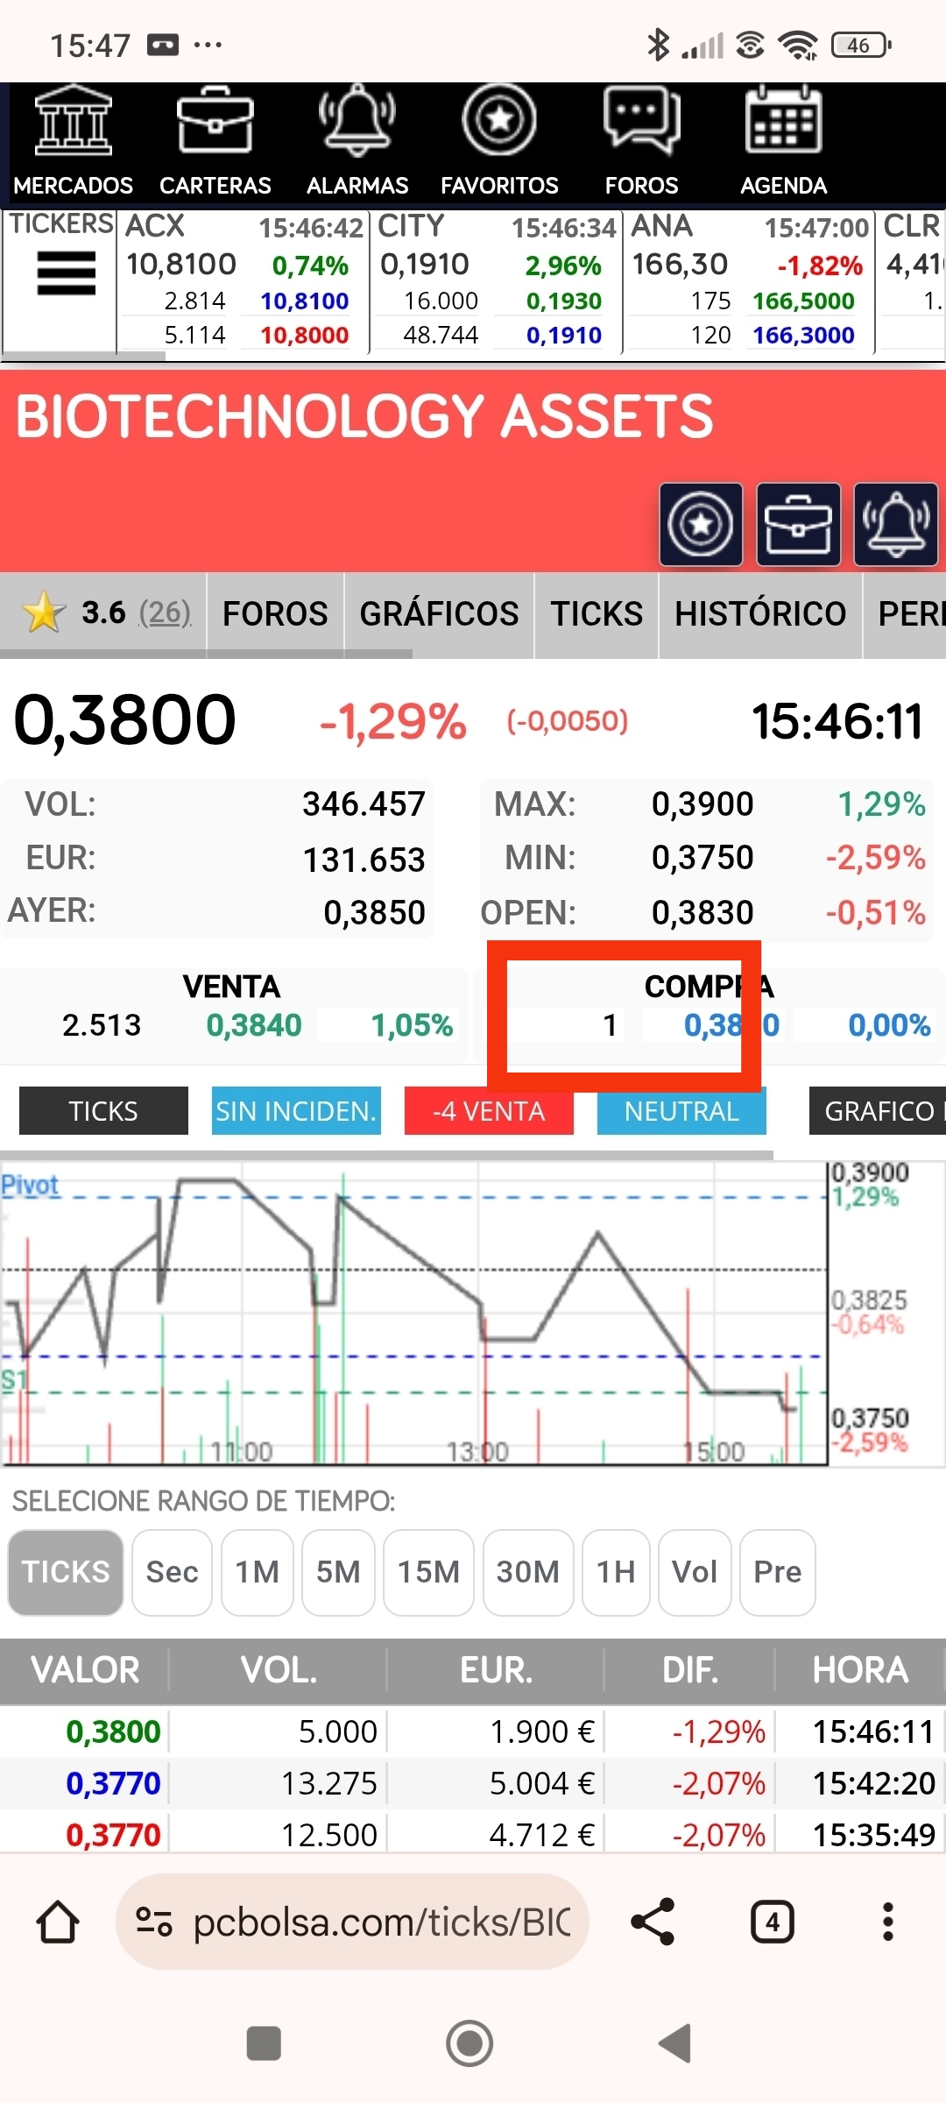This screenshot has width=946, height=2103.
Task: Create alarm for Biotechnology Assets
Action: [895, 525]
